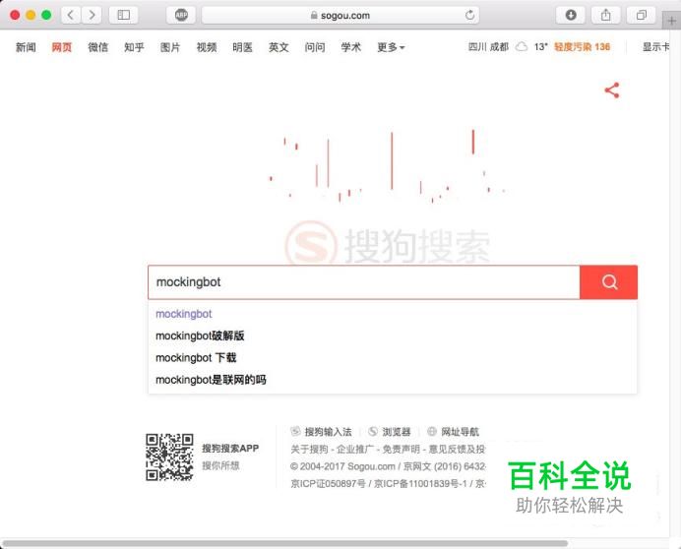The width and height of the screenshot is (681, 549).
Task: Choose suggestion 'mockingbot 下载'
Action: (196, 358)
